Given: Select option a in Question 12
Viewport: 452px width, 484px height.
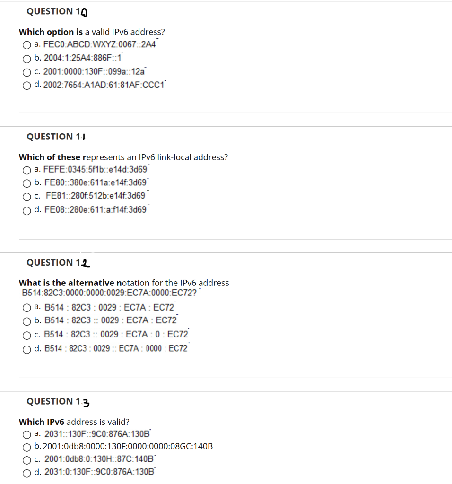Looking at the screenshot, I should click(26, 307).
